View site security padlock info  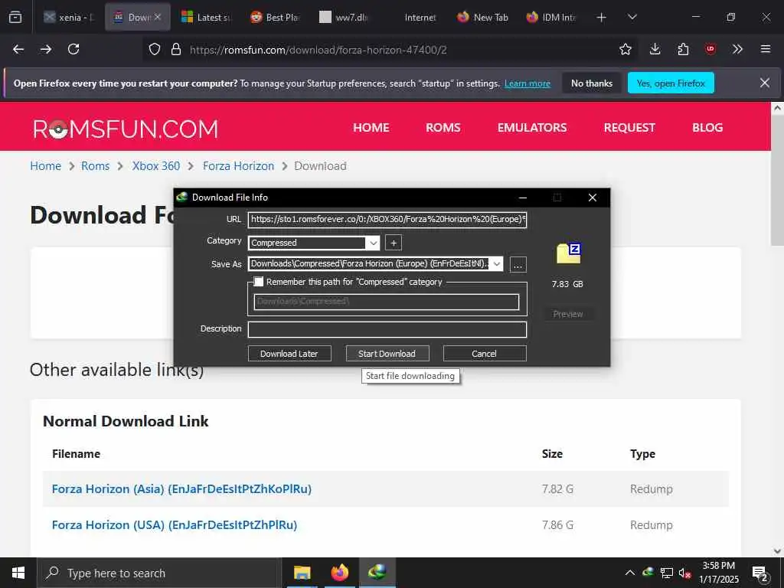(176, 50)
